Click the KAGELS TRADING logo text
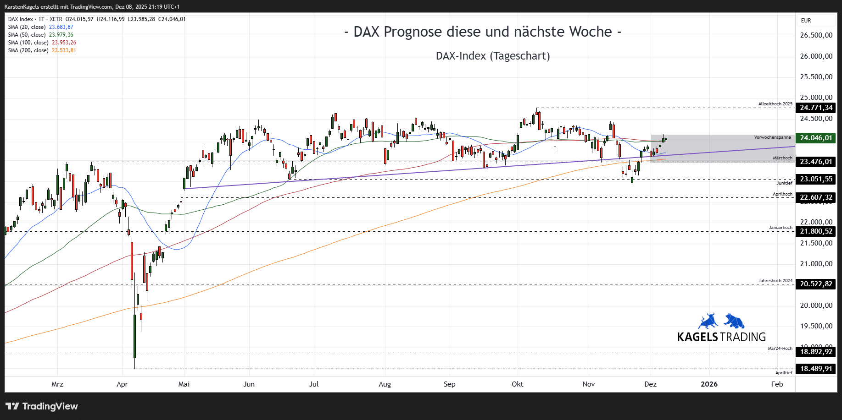Viewport: 842px width, 420px height. 721,337
